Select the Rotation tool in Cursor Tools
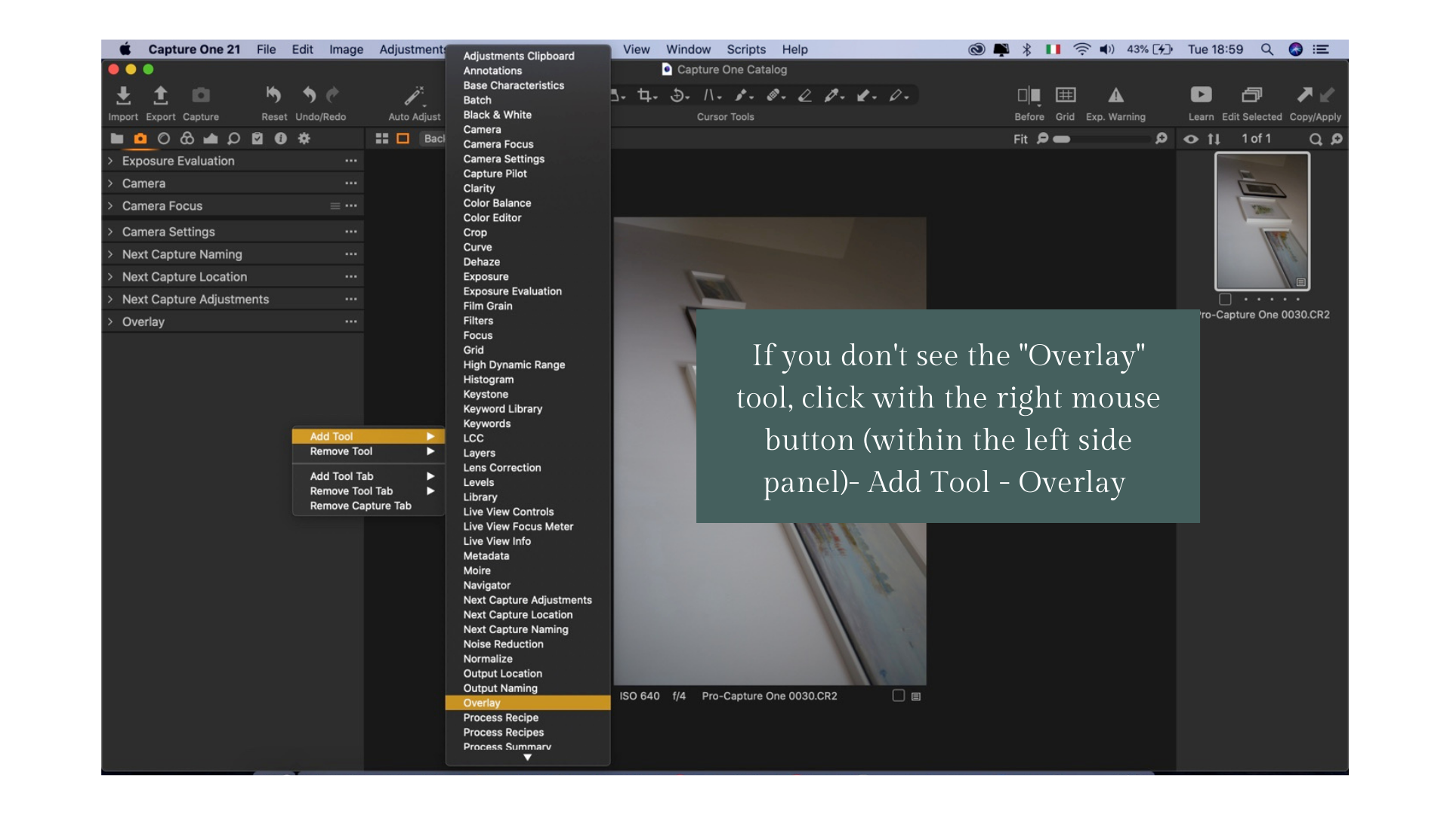Image resolution: width=1450 pixels, height=815 pixels. click(677, 96)
